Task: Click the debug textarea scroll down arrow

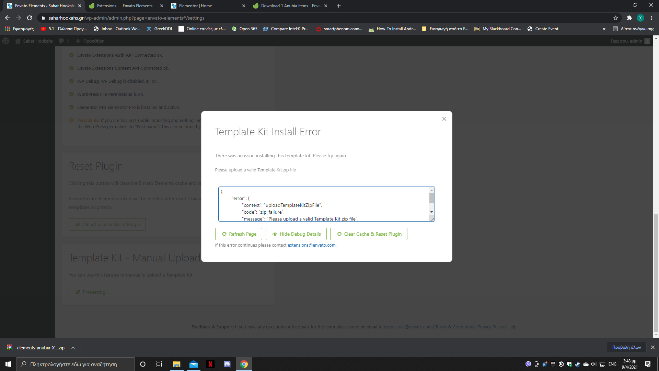Action: [x=431, y=212]
